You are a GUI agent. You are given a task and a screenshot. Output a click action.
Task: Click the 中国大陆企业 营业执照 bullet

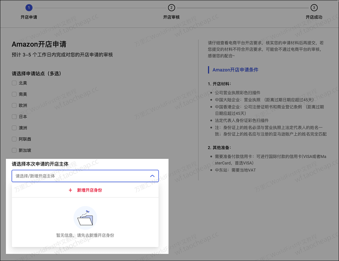click(264, 100)
